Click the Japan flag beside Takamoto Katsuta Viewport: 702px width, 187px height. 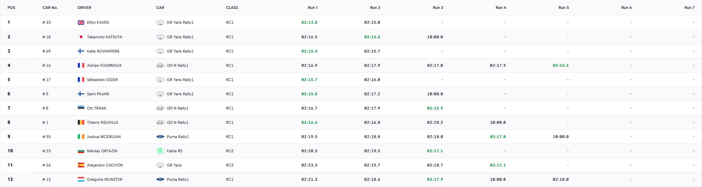[x=81, y=37]
